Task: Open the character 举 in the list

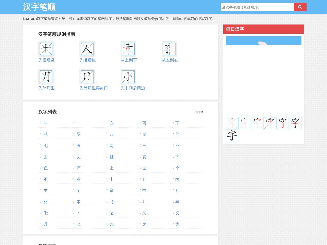Action: coord(112,191)
